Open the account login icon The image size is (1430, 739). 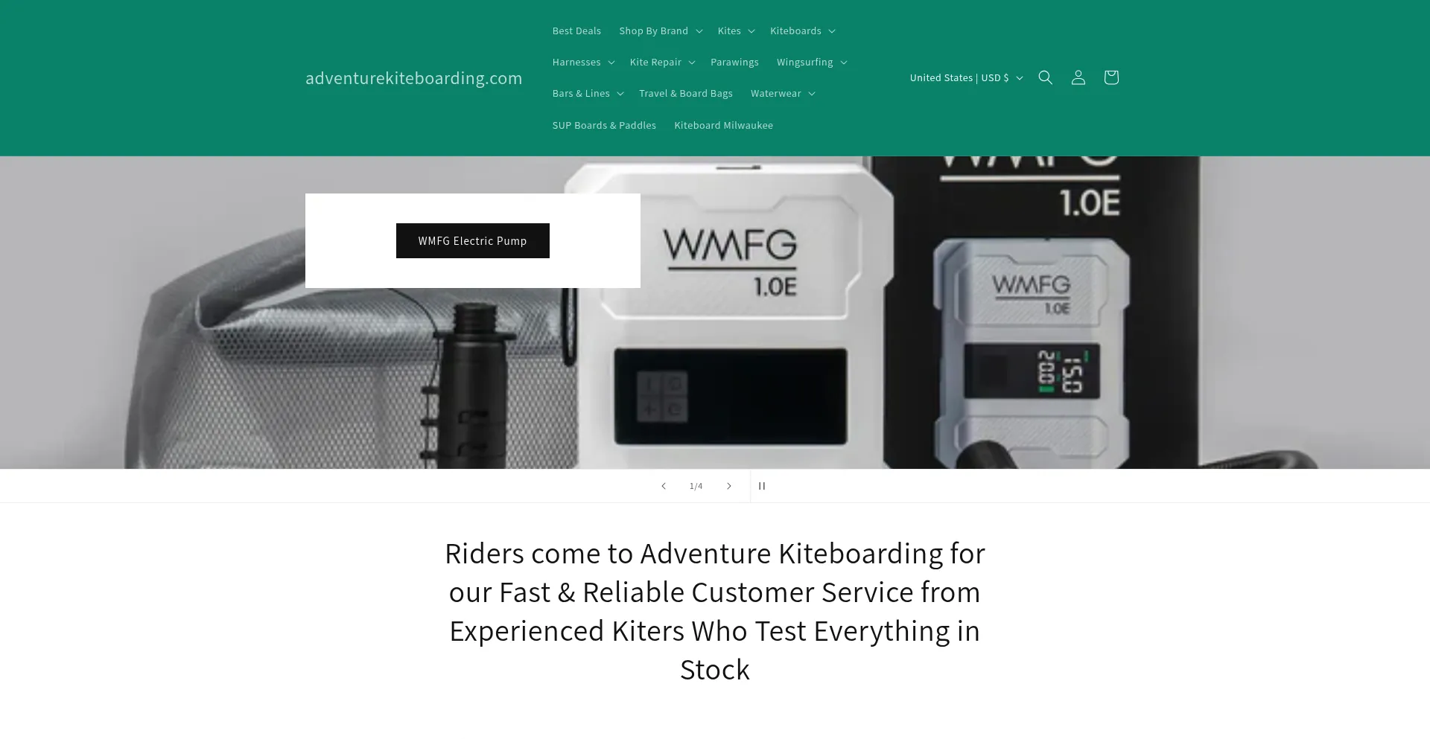tap(1078, 77)
